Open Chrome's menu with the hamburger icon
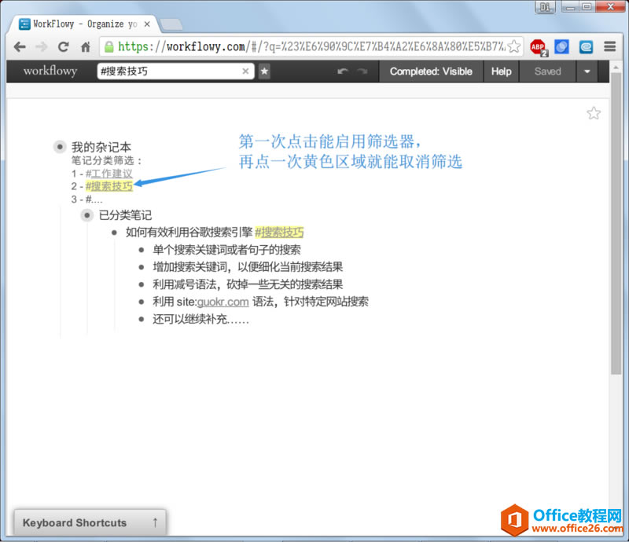The image size is (629, 542). (x=609, y=47)
